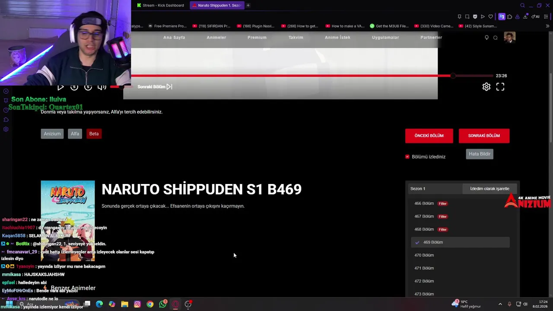The height and width of the screenshot is (311, 553).
Task: Click the browser tab search magnifier
Action: tap(522, 5)
